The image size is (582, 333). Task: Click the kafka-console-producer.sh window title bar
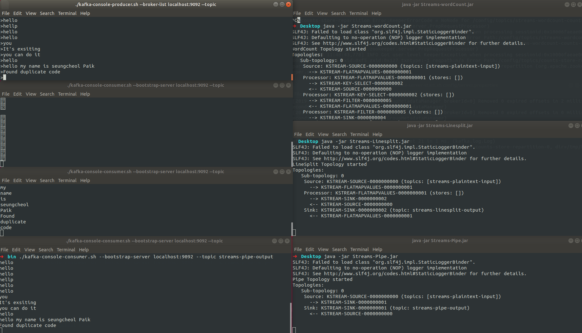(x=146, y=4)
